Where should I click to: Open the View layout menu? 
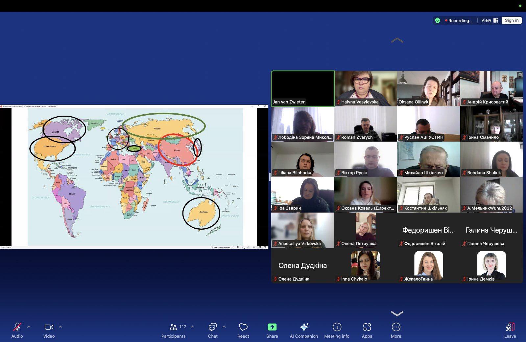[489, 20]
